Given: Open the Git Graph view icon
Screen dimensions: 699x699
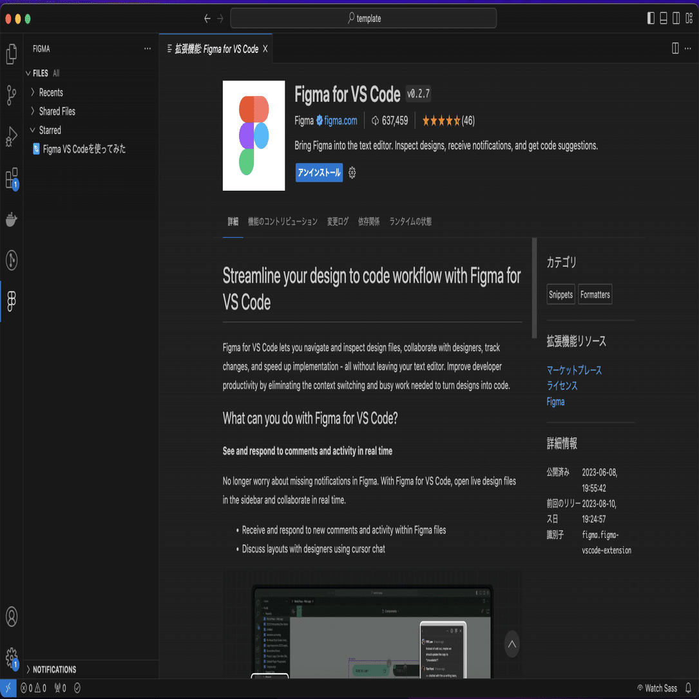Looking at the screenshot, I should 12,260.
